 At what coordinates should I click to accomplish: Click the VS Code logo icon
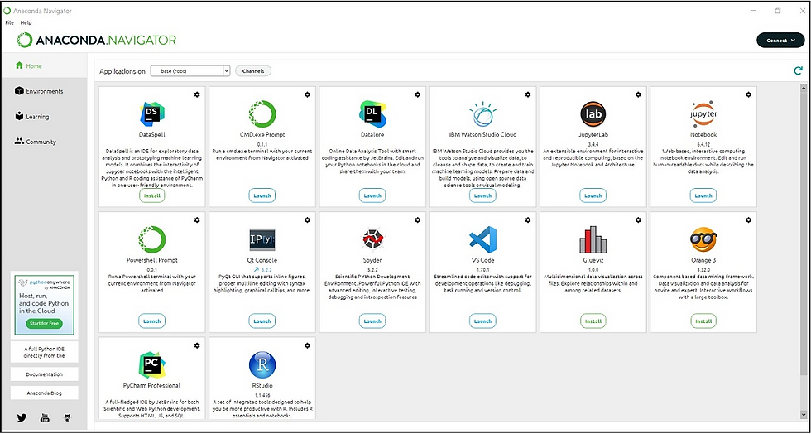pos(482,239)
